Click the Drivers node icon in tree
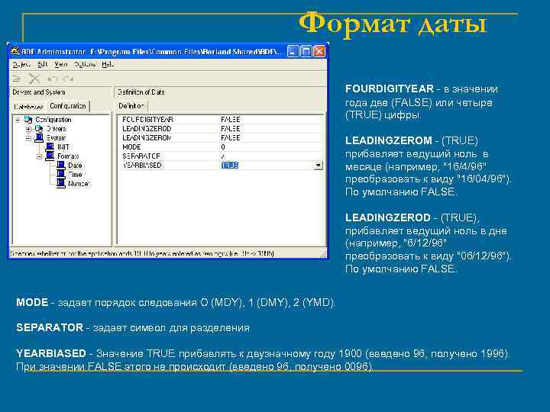 point(39,129)
